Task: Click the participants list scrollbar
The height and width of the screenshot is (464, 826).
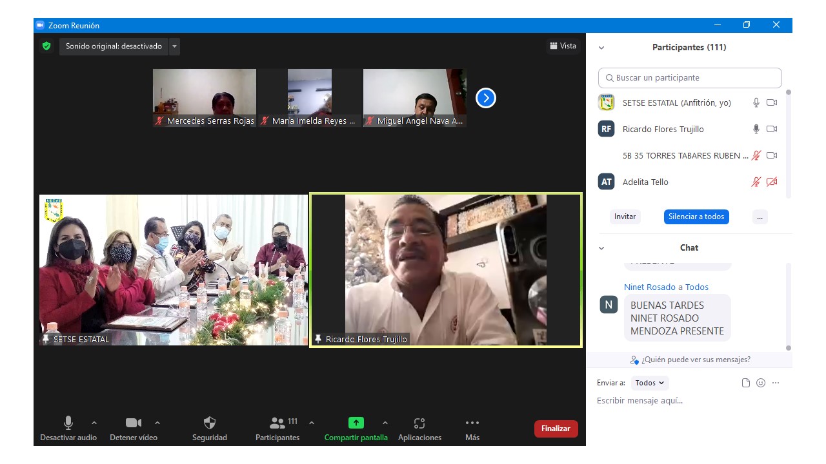Action: tap(788, 144)
